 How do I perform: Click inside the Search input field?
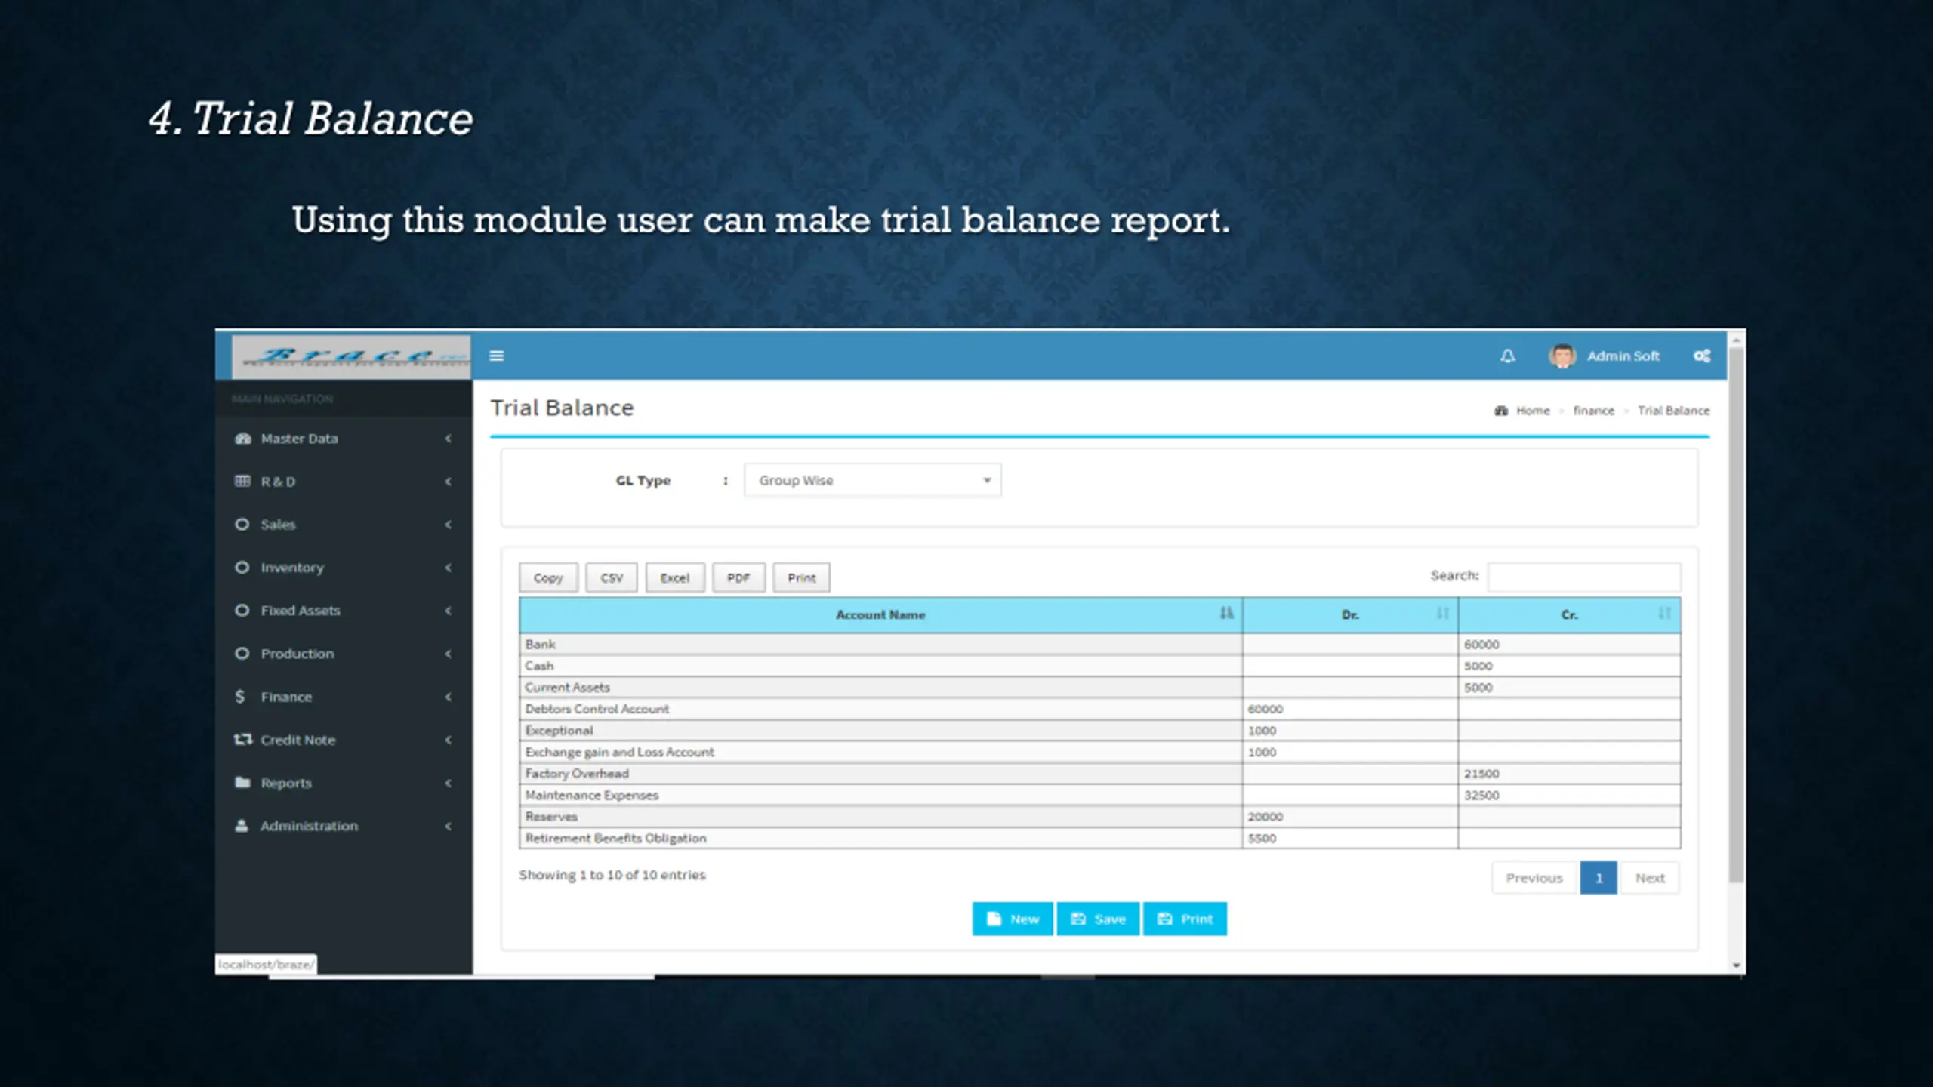click(1584, 576)
